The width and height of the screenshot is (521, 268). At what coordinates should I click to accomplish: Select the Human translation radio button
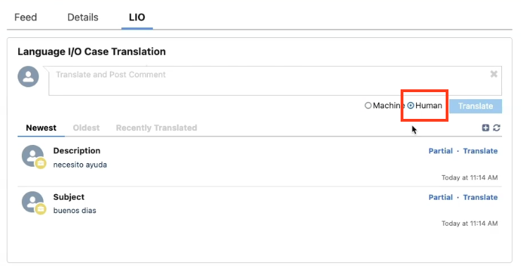[410, 106]
